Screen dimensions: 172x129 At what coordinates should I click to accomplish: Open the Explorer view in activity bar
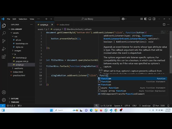pos(4,26)
